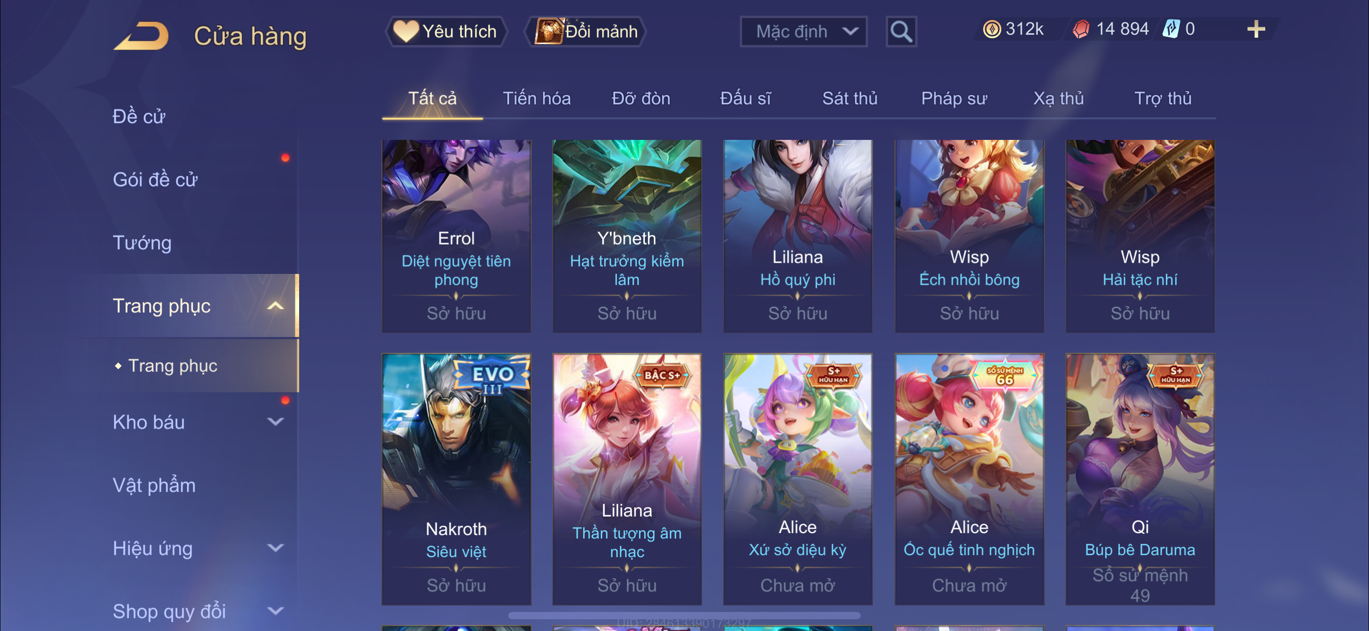1369x631 pixels.
Task: Open Nakroth Siêu việt skin card
Action: (x=456, y=479)
